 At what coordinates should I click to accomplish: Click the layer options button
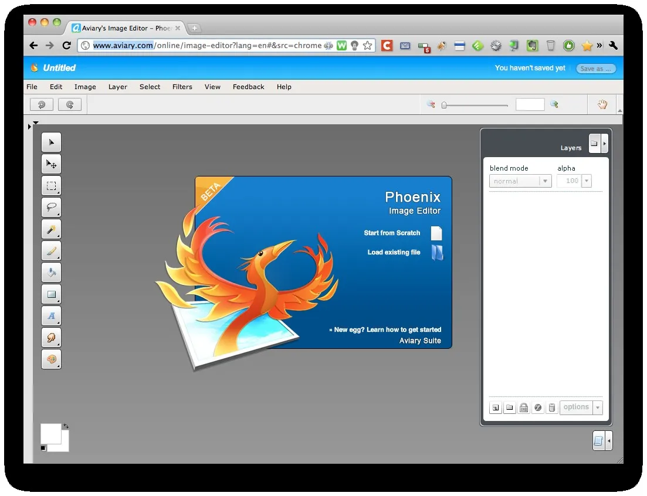point(577,407)
